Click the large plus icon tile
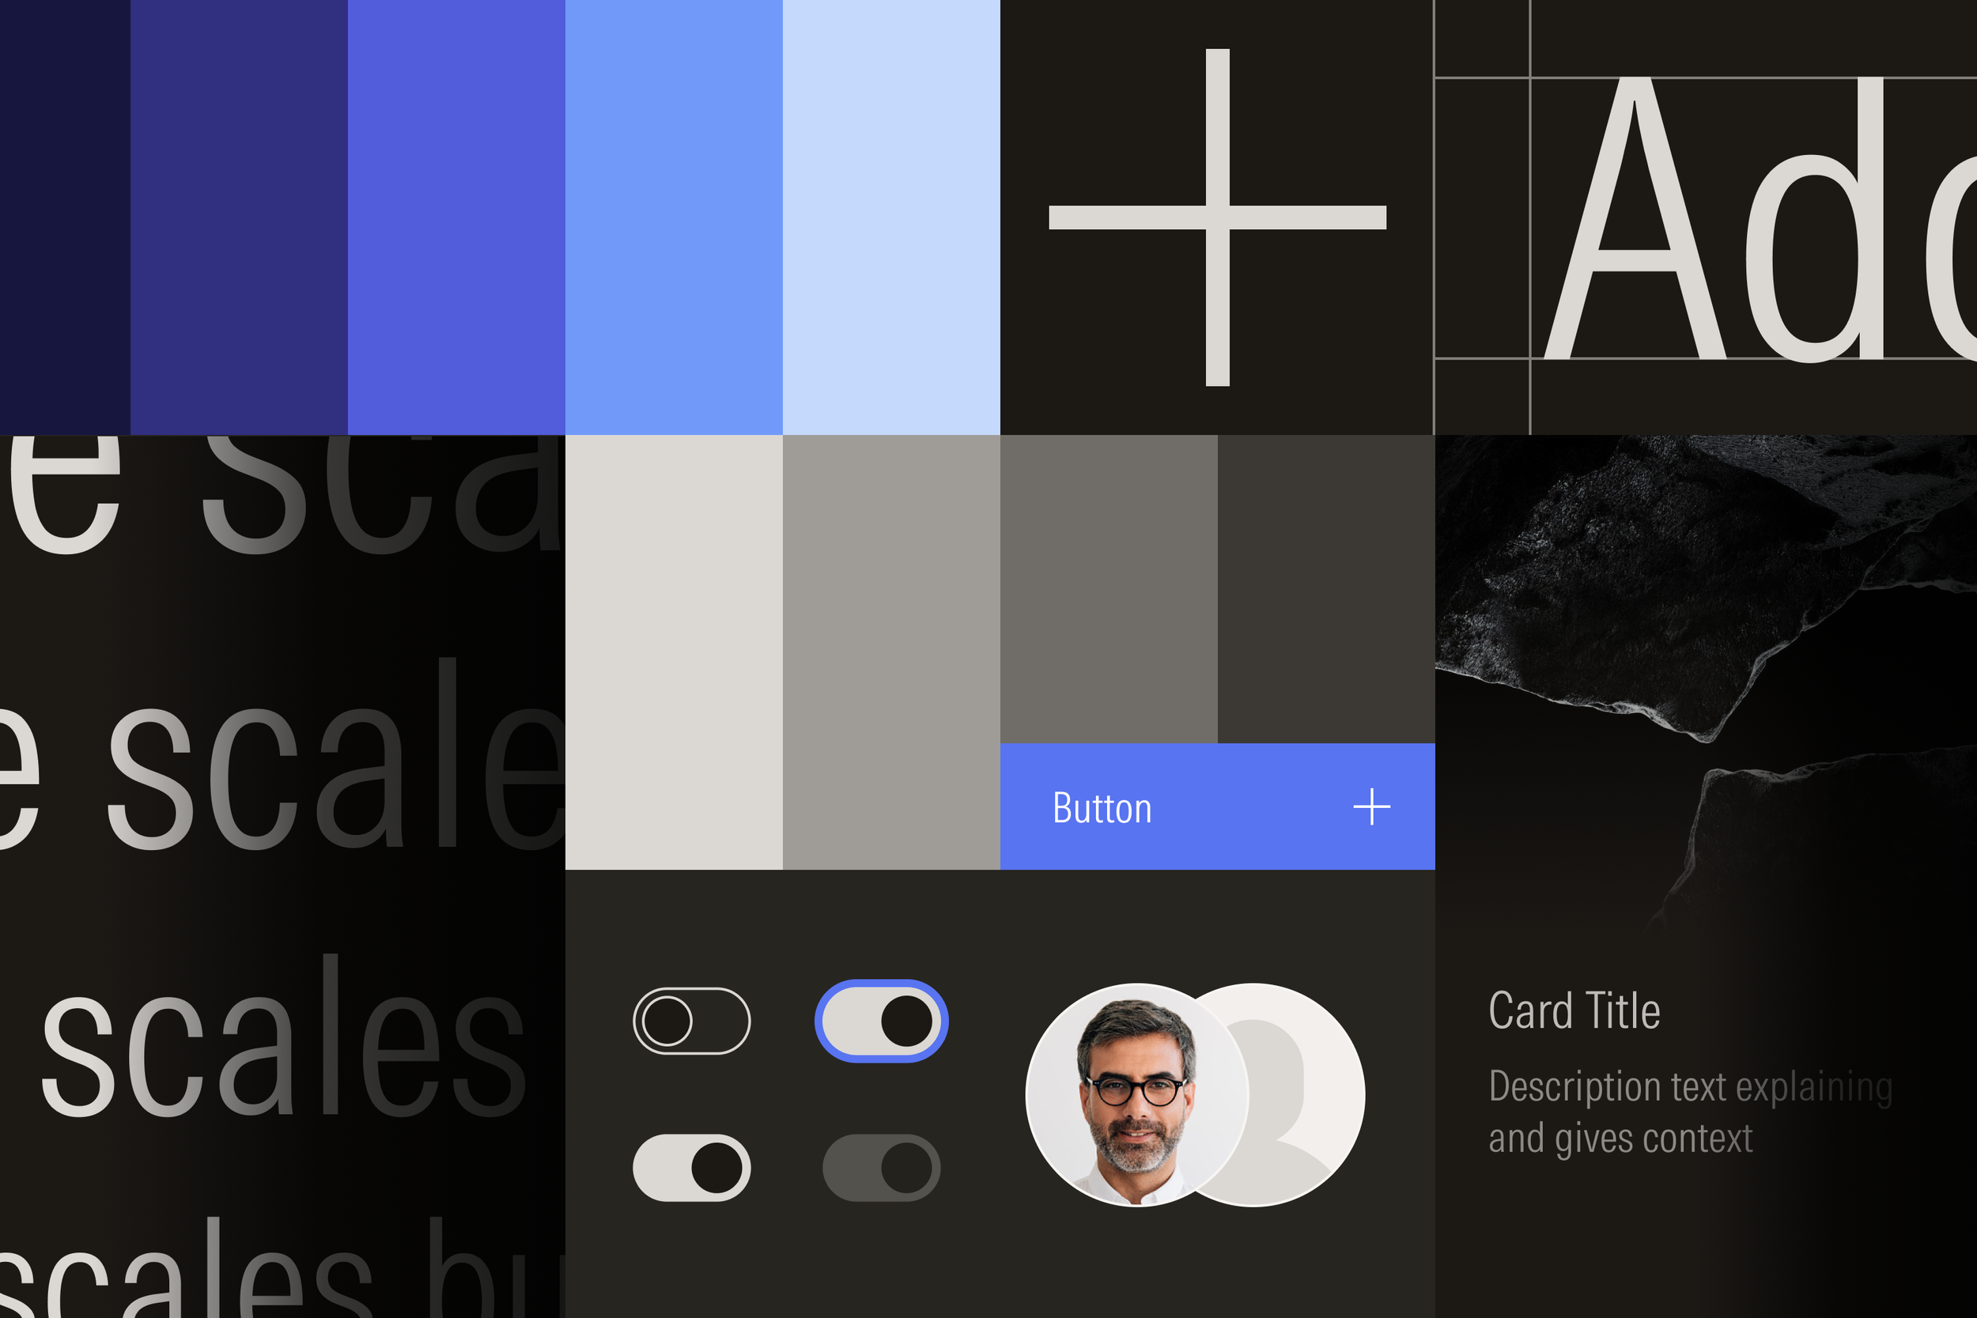The height and width of the screenshot is (1318, 1977). (1217, 217)
